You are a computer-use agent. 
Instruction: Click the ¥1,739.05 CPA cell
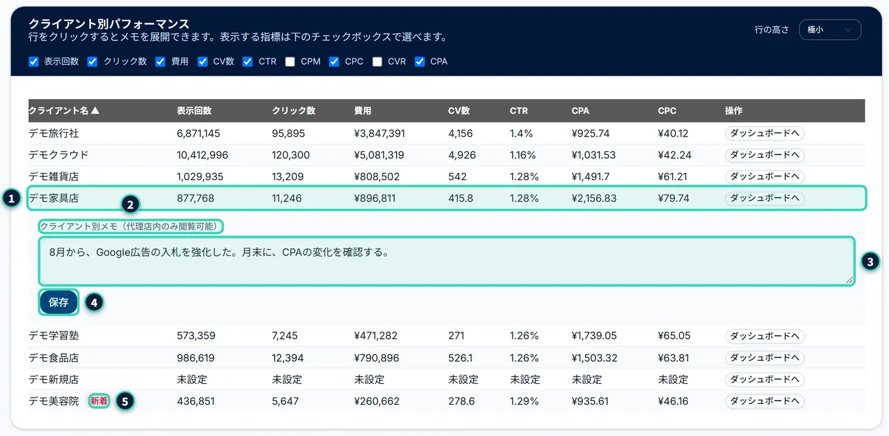click(x=594, y=336)
